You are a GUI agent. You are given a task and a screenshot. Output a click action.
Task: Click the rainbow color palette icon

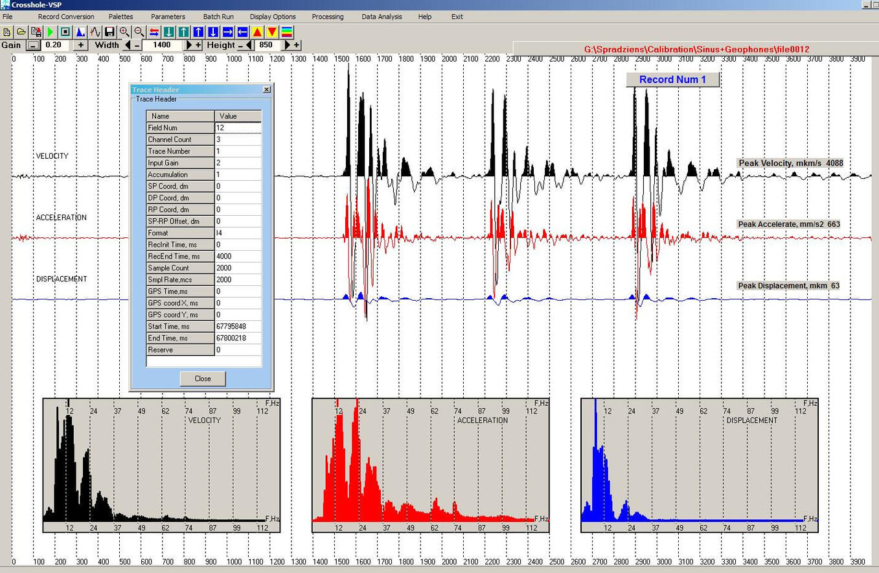(287, 32)
